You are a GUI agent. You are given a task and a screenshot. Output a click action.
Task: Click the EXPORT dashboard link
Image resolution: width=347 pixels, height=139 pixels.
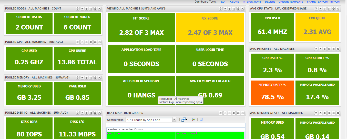coord(323,2)
